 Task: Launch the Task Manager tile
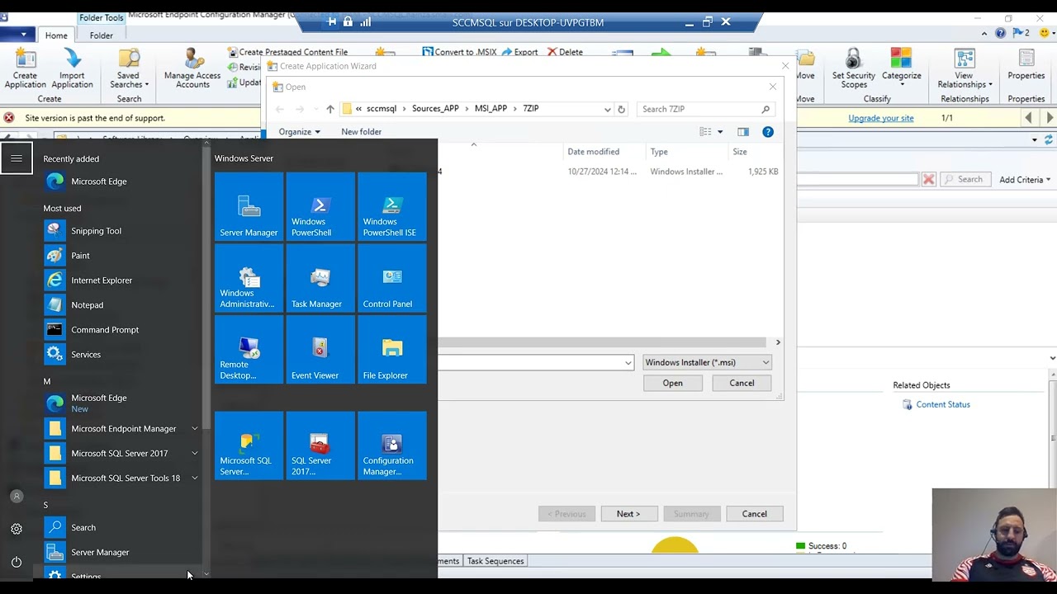point(320,278)
